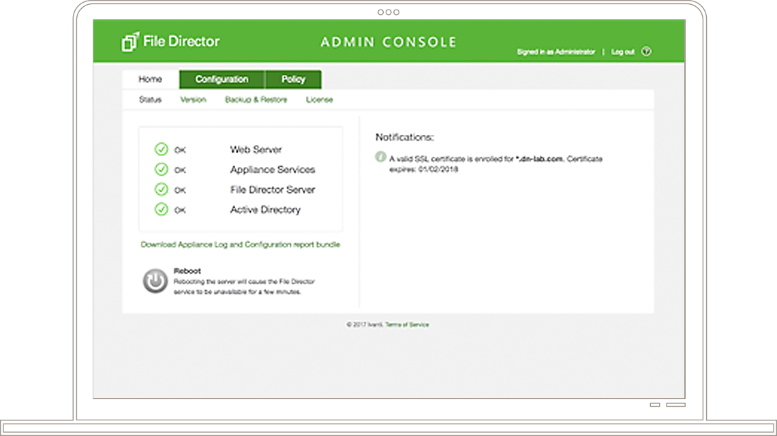Switch to the Home tab
This screenshot has height=436, width=777.
[150, 79]
